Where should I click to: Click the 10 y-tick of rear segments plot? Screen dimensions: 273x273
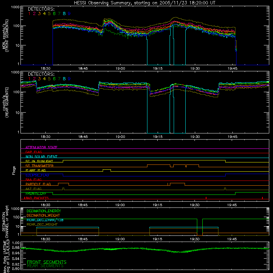click(x=17, y=113)
